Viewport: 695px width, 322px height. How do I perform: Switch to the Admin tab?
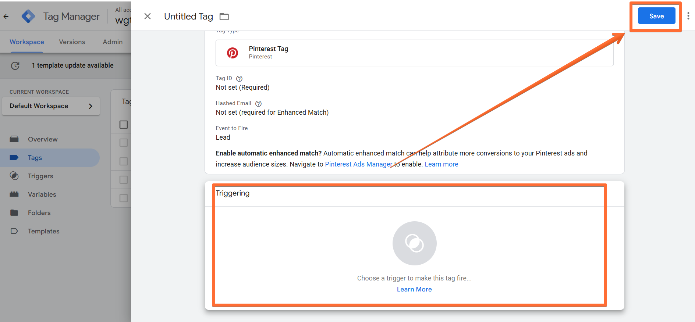click(113, 42)
